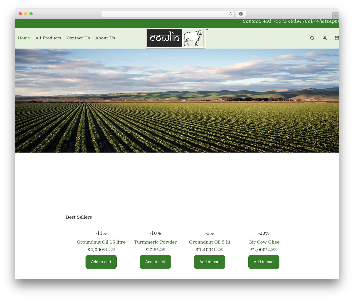Open the All Products menu item
354x300 pixels.
coord(48,38)
